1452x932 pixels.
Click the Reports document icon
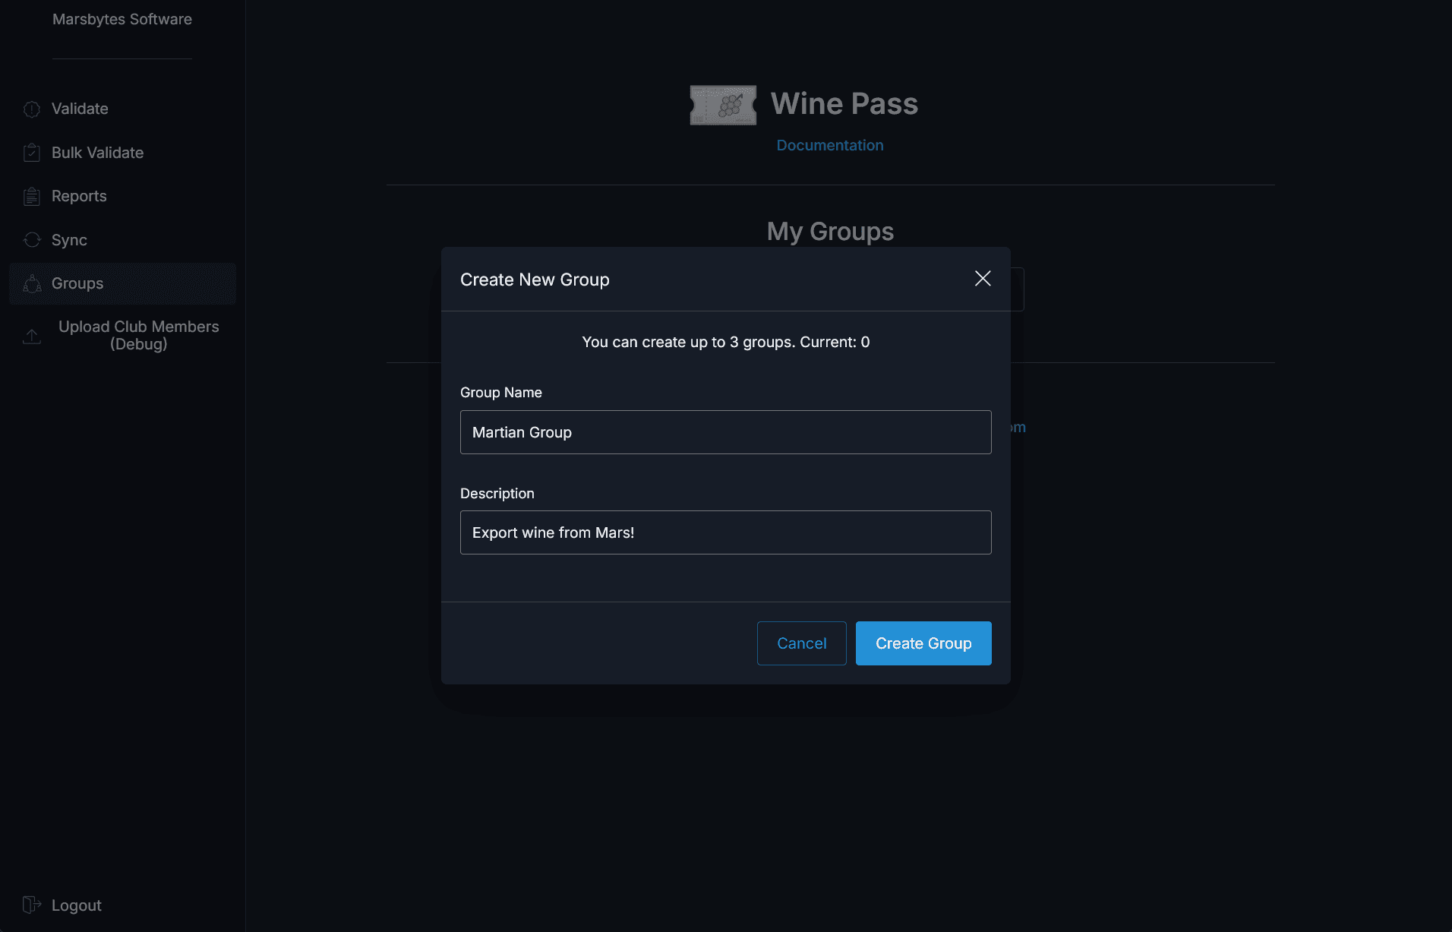[32, 196]
